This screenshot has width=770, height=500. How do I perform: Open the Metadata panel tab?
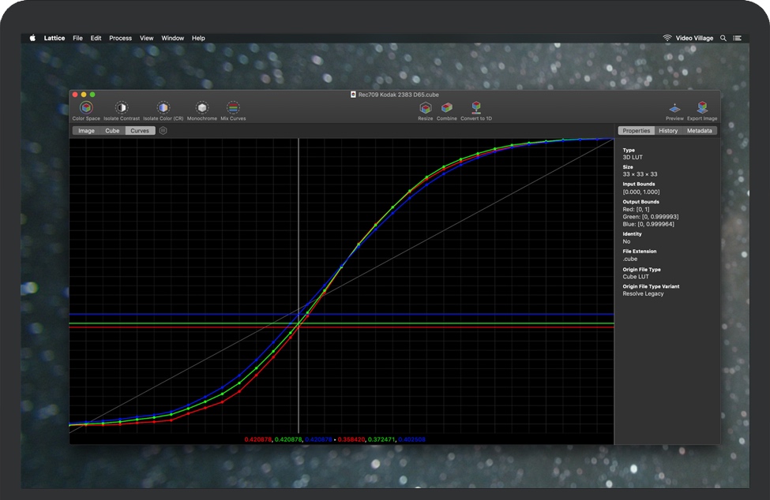(x=699, y=131)
